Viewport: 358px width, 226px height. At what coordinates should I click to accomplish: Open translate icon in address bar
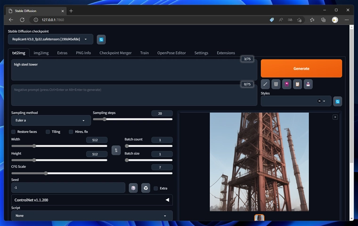290,20
